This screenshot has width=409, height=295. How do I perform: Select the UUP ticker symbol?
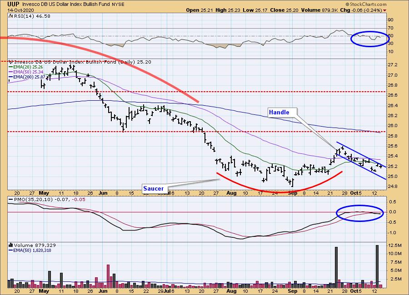[x=13, y=4]
